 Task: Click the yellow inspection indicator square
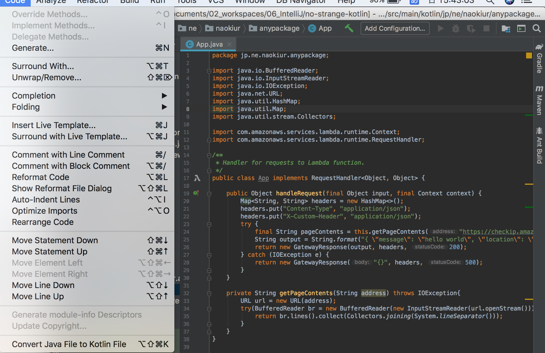(529, 55)
